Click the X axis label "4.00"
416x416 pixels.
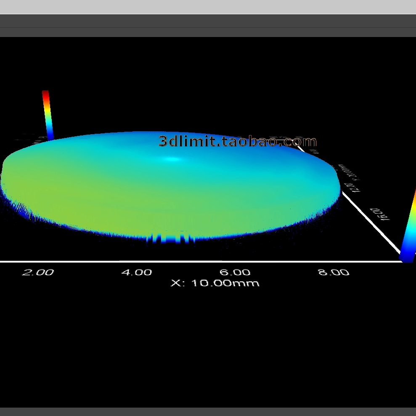(x=137, y=272)
